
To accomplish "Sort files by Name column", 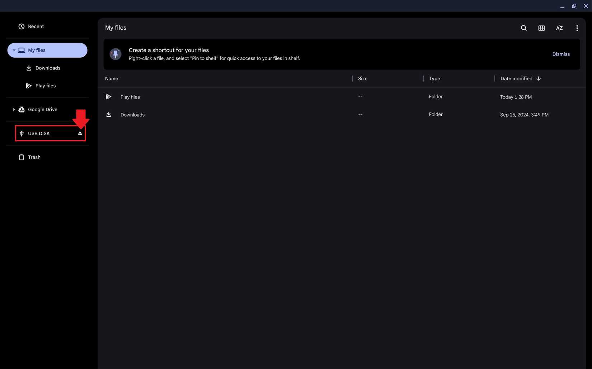I will pyautogui.click(x=112, y=79).
